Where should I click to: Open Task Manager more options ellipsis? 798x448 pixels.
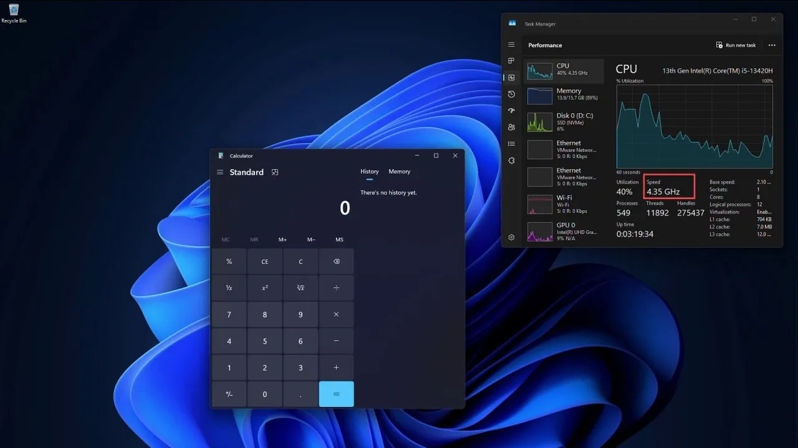[772, 45]
